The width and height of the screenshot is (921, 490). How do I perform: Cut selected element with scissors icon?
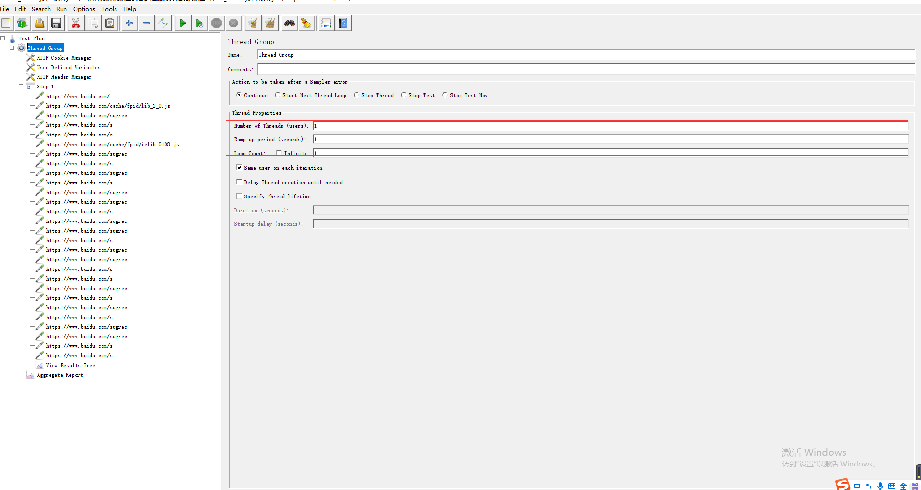76,23
